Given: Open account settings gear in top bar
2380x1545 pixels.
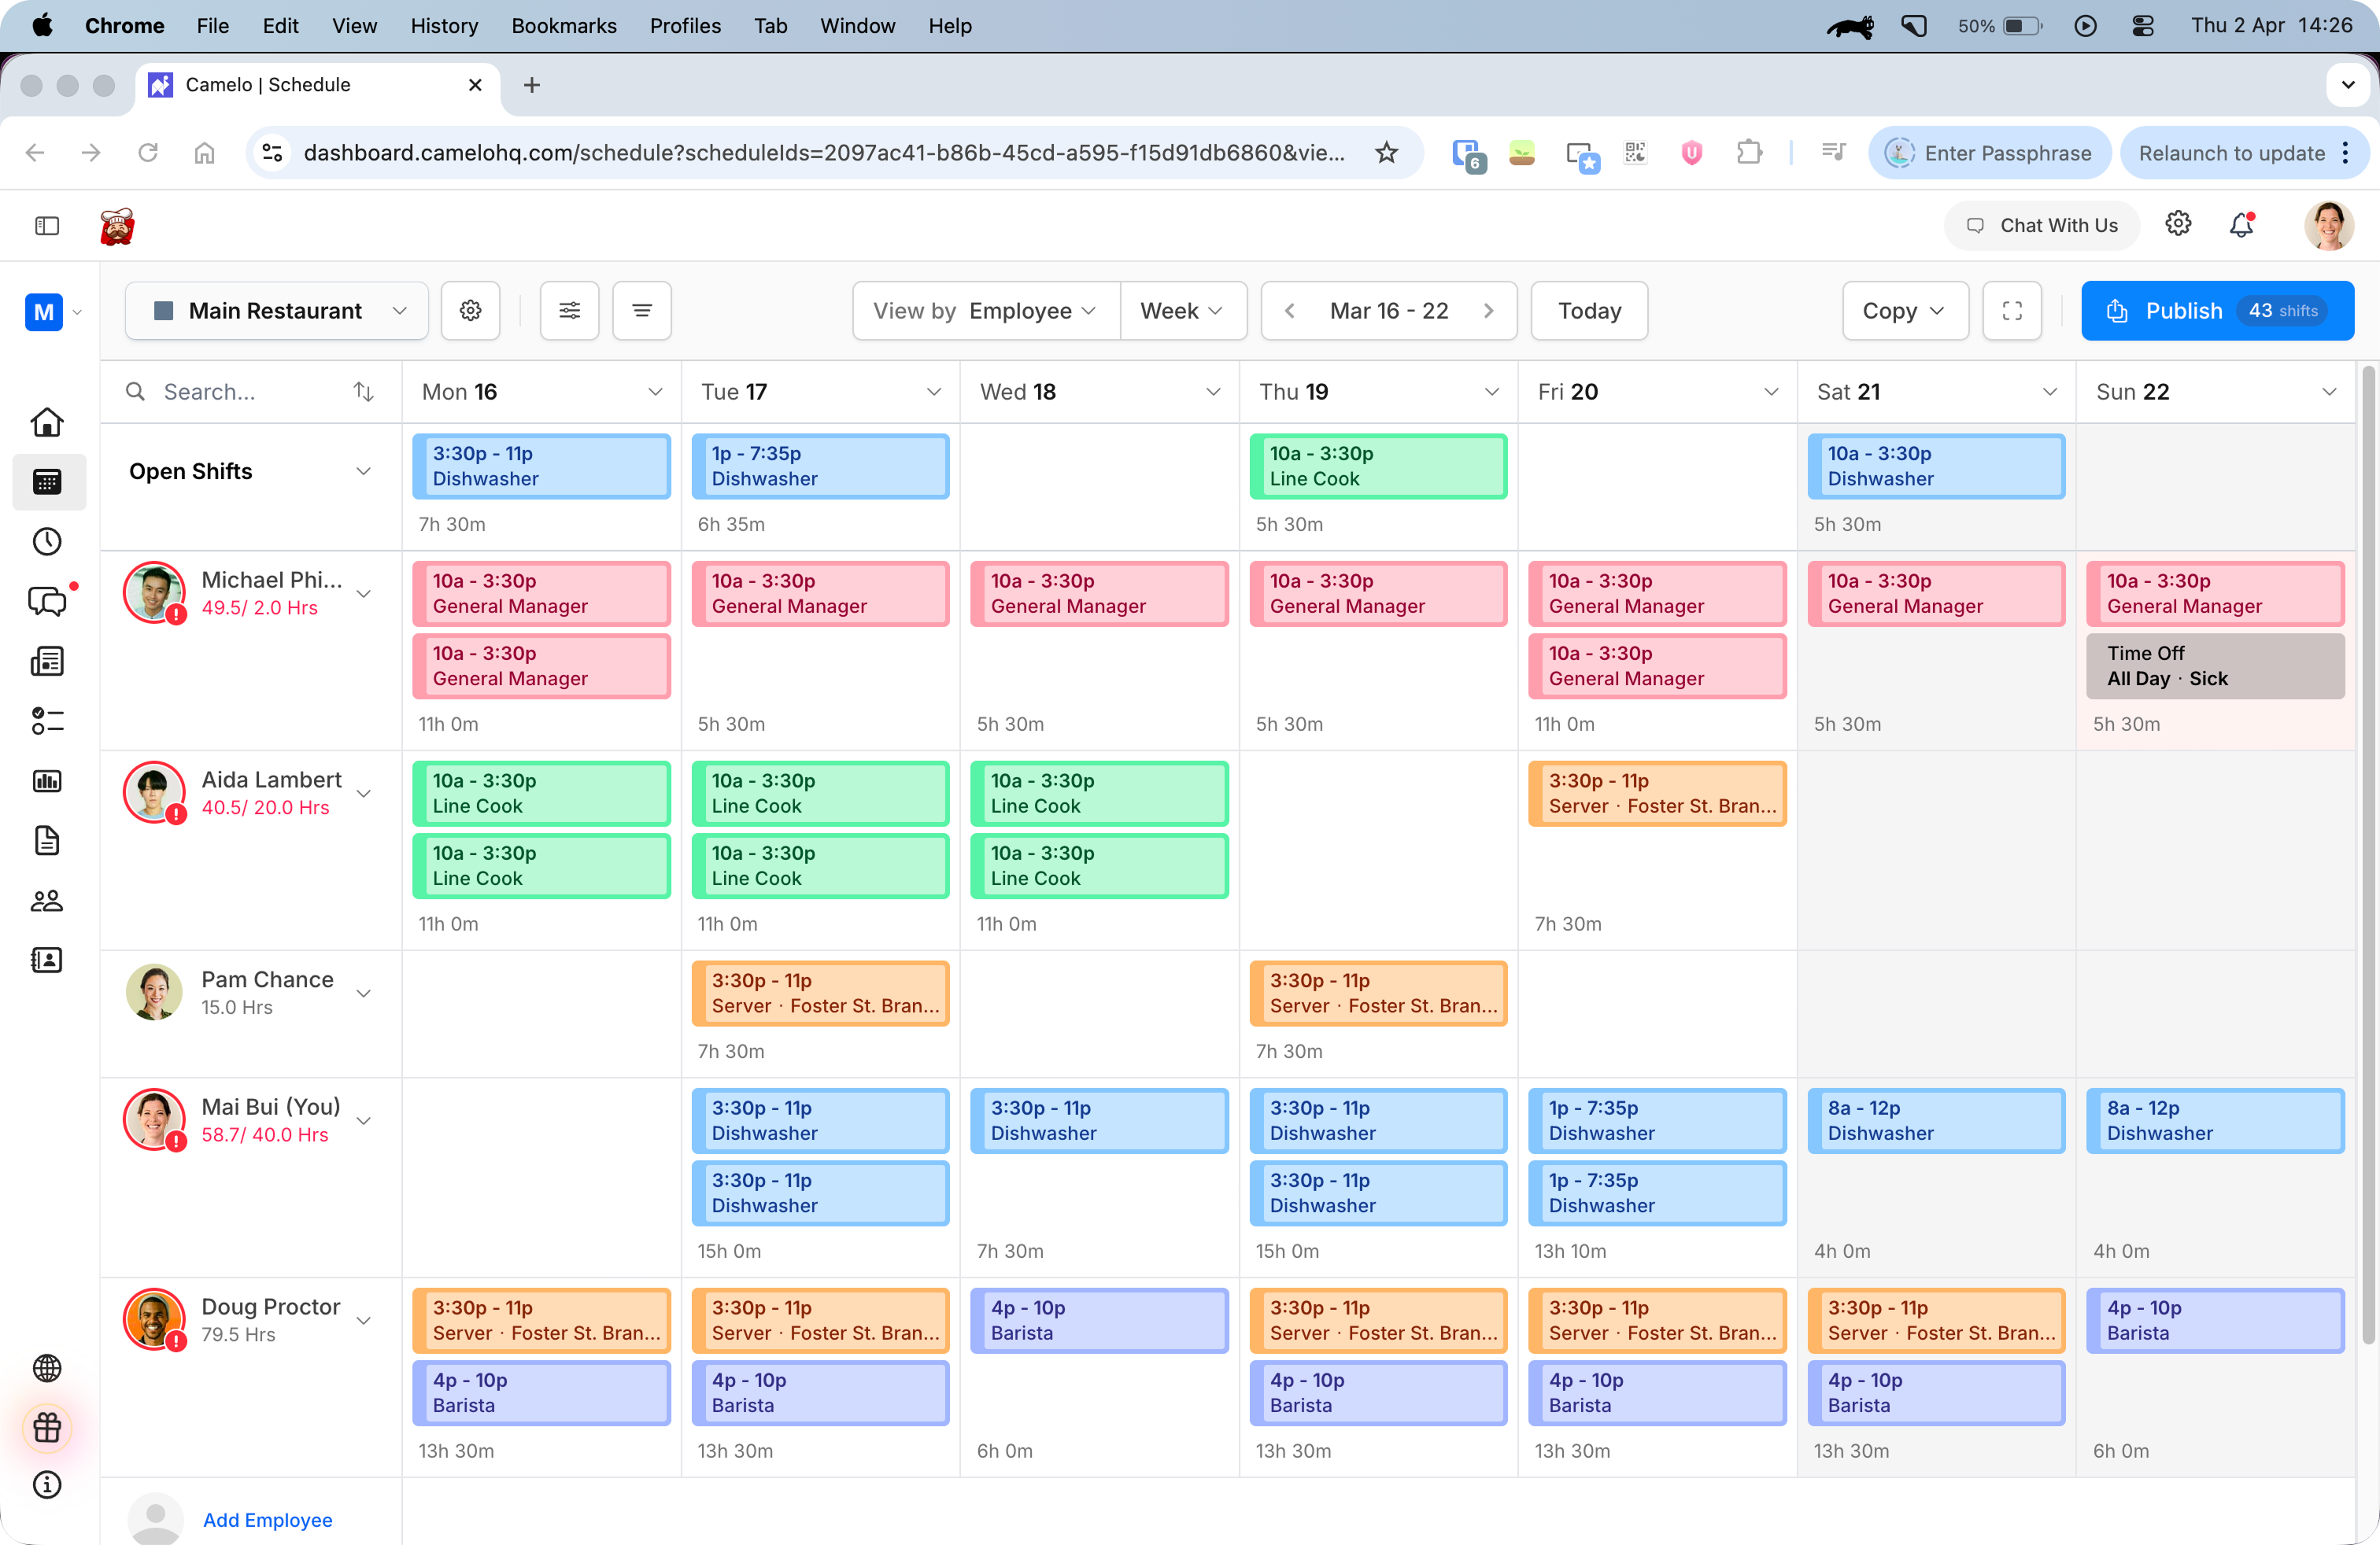Looking at the screenshot, I should (x=2178, y=224).
